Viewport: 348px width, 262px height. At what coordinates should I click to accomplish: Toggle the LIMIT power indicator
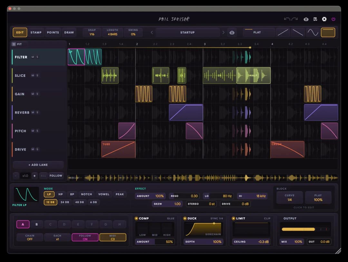(x=233, y=218)
